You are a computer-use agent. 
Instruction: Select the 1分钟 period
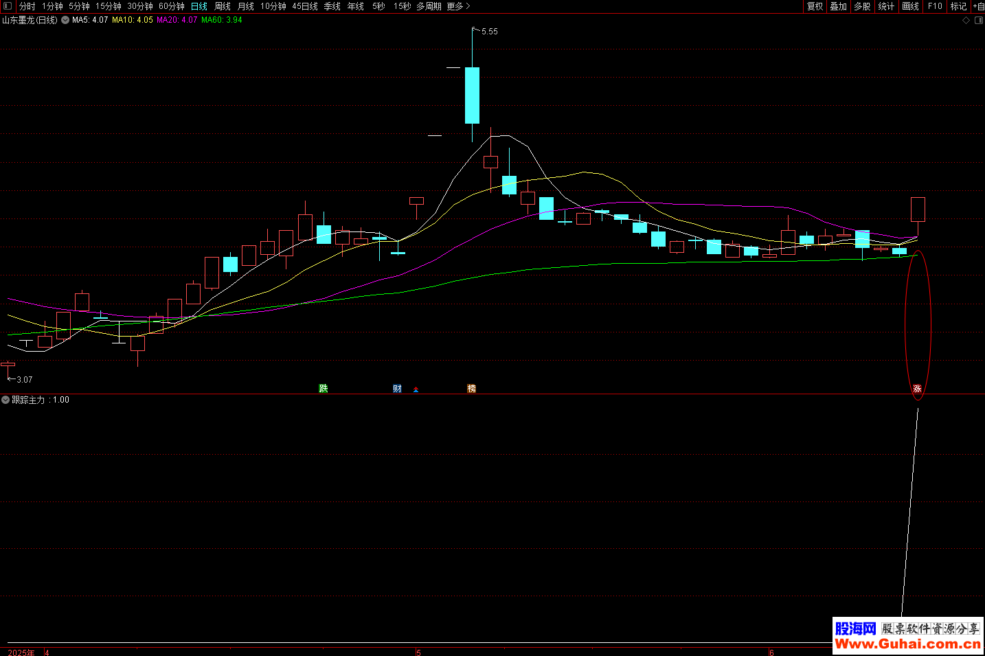coord(52,6)
